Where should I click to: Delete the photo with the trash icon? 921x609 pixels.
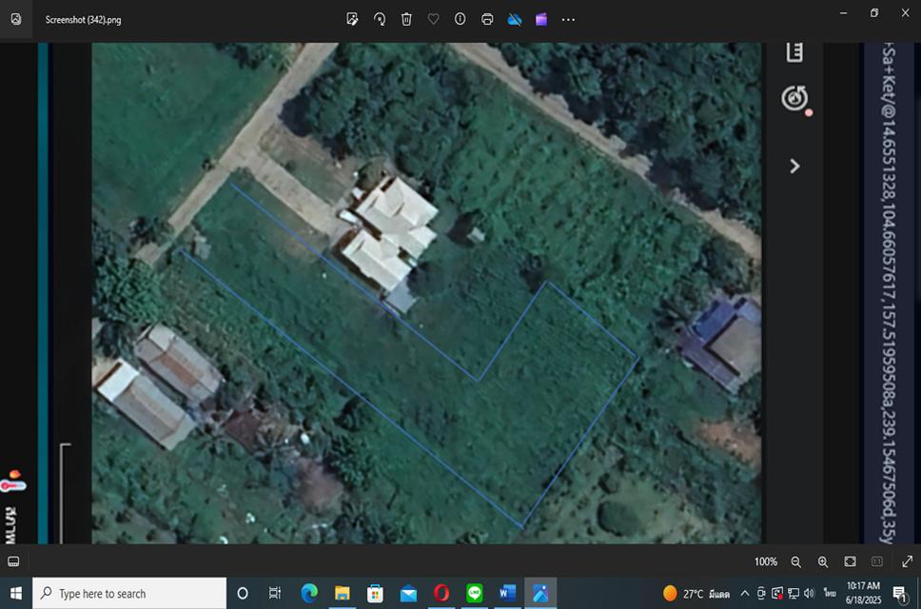(x=406, y=19)
